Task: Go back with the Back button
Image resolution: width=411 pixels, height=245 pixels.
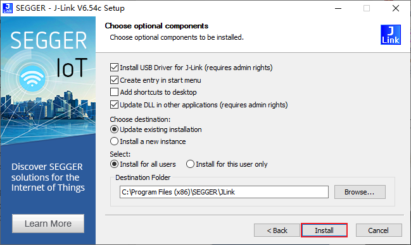Action: click(277, 230)
